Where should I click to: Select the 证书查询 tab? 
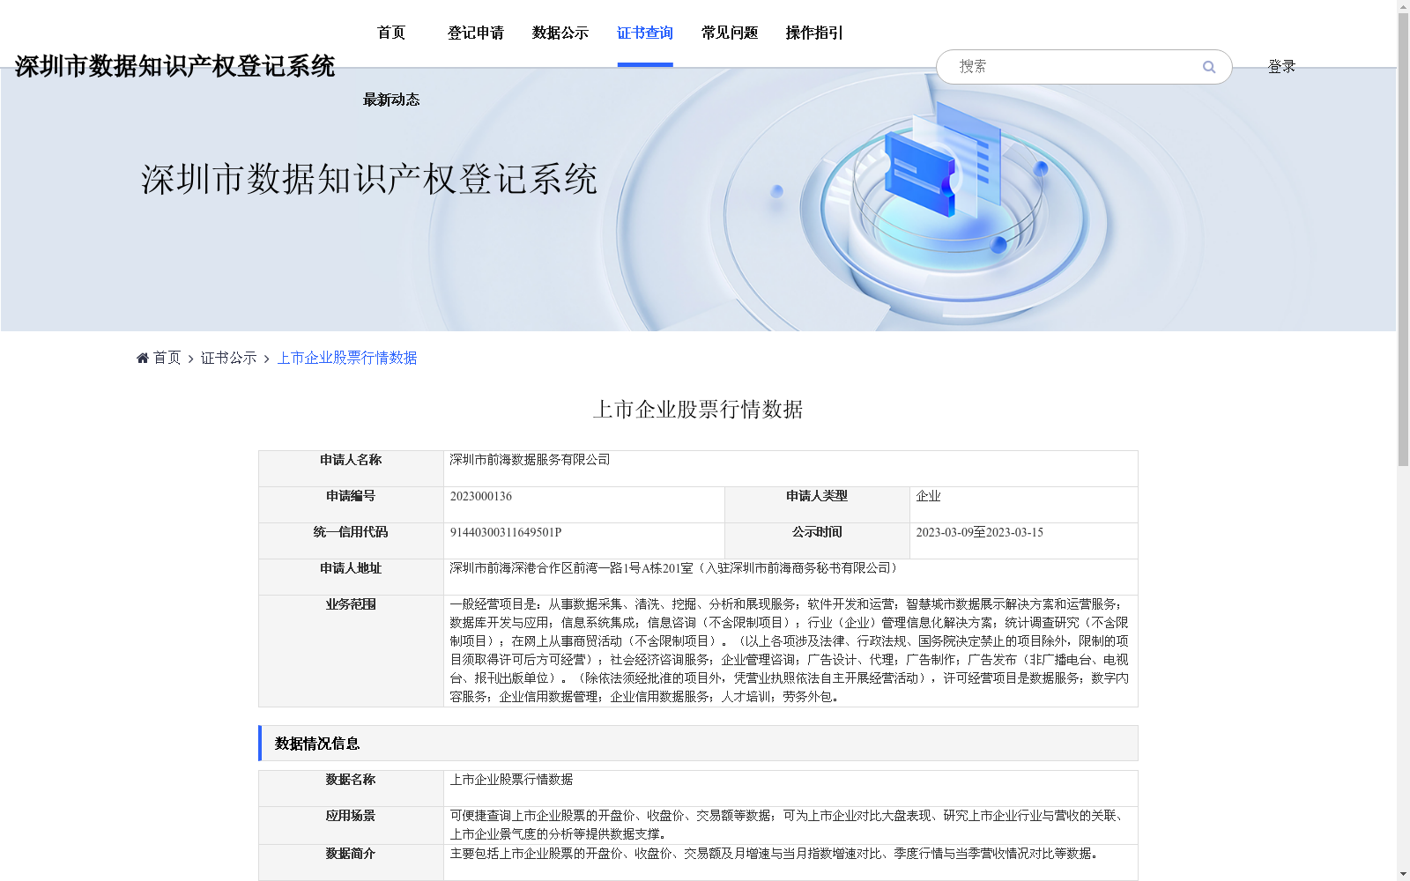(x=645, y=33)
